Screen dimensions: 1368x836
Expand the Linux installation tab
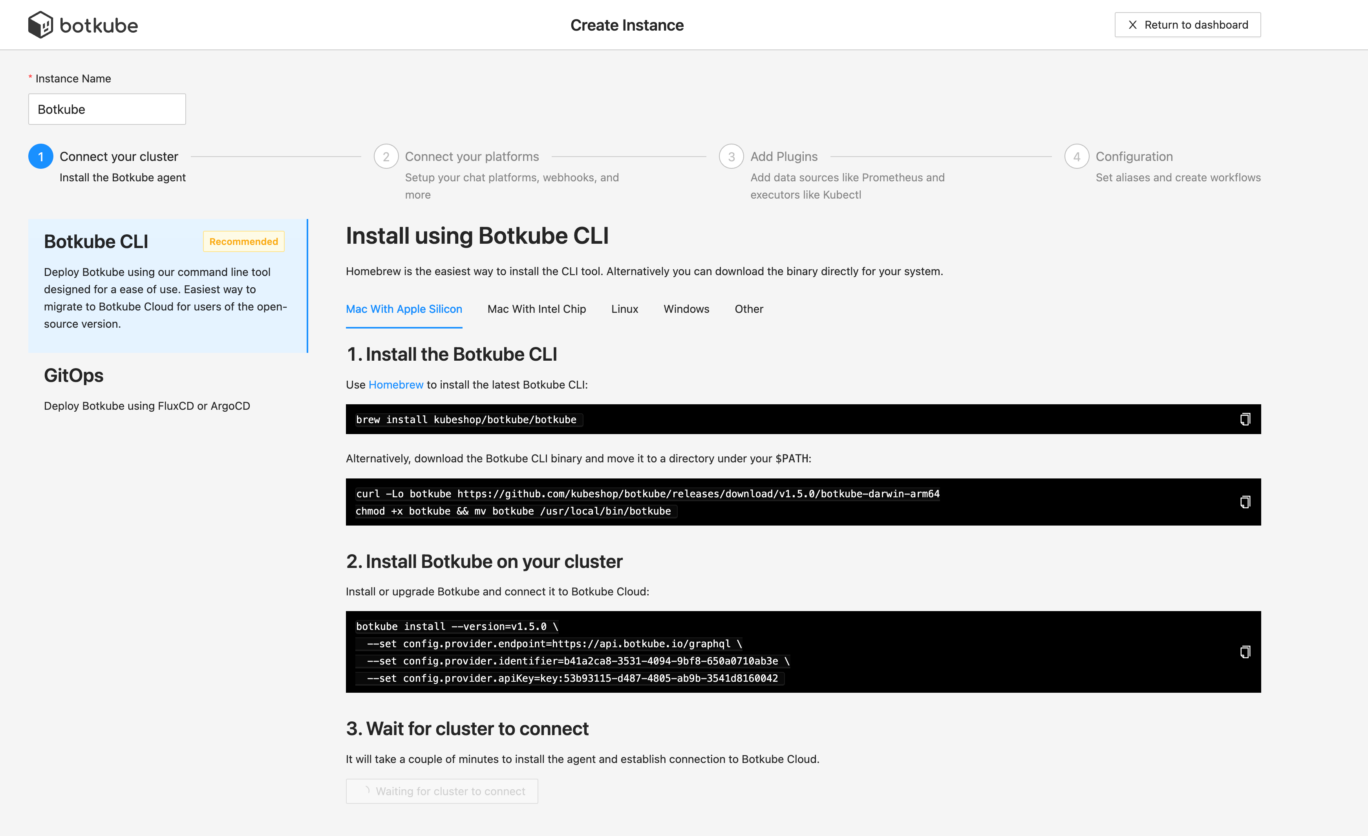click(x=624, y=308)
